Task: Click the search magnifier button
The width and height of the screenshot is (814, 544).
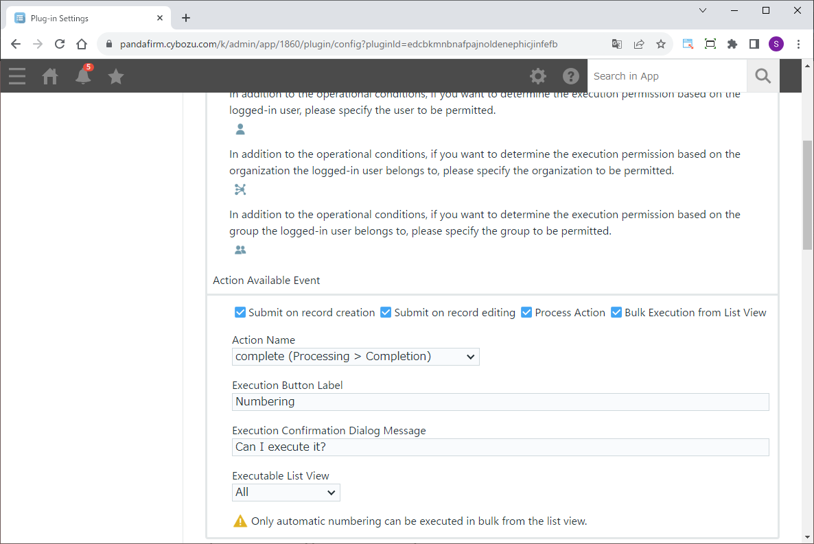Action: pos(763,76)
